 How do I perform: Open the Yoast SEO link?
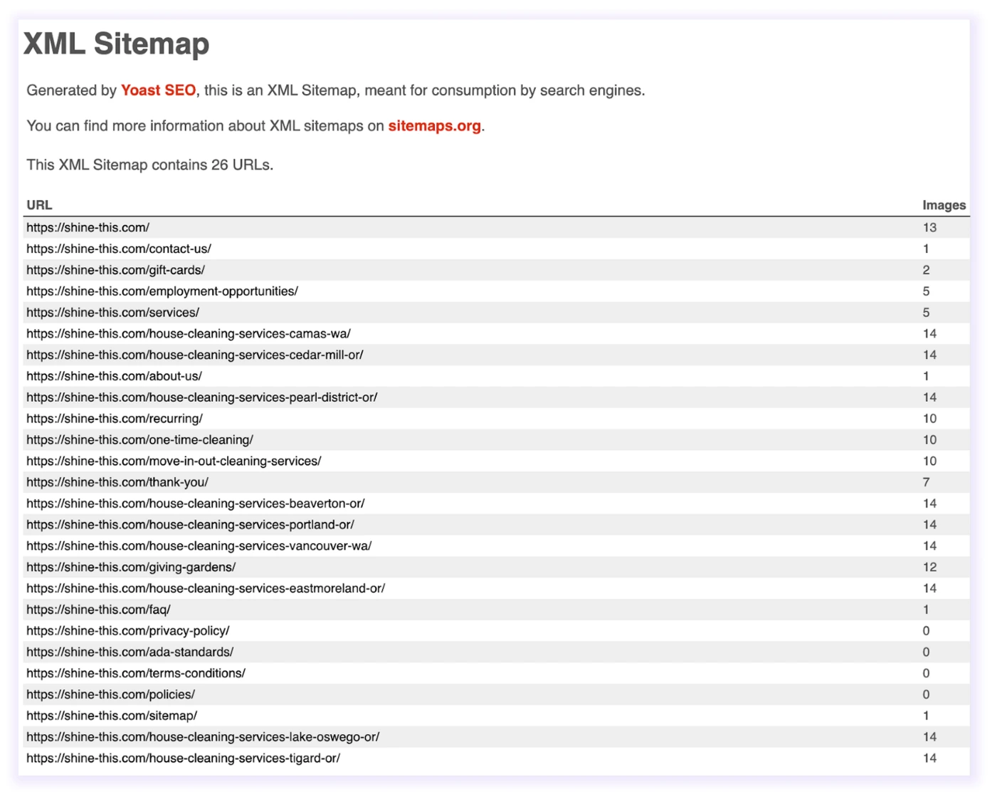158,90
